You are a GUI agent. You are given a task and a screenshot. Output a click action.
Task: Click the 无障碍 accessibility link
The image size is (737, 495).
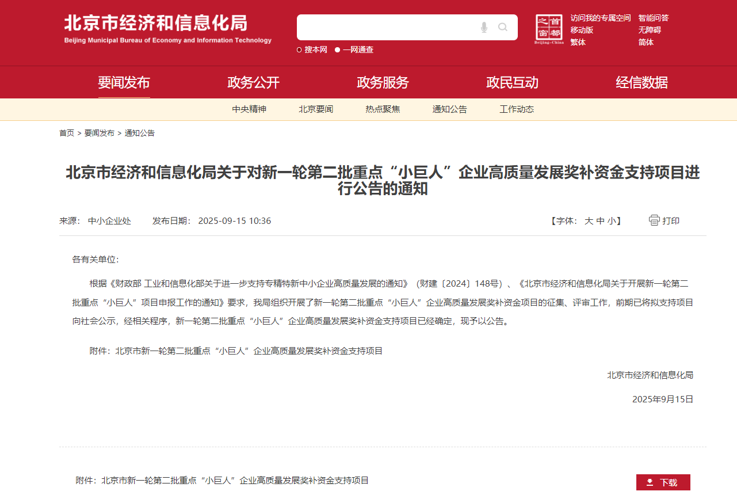click(x=649, y=30)
